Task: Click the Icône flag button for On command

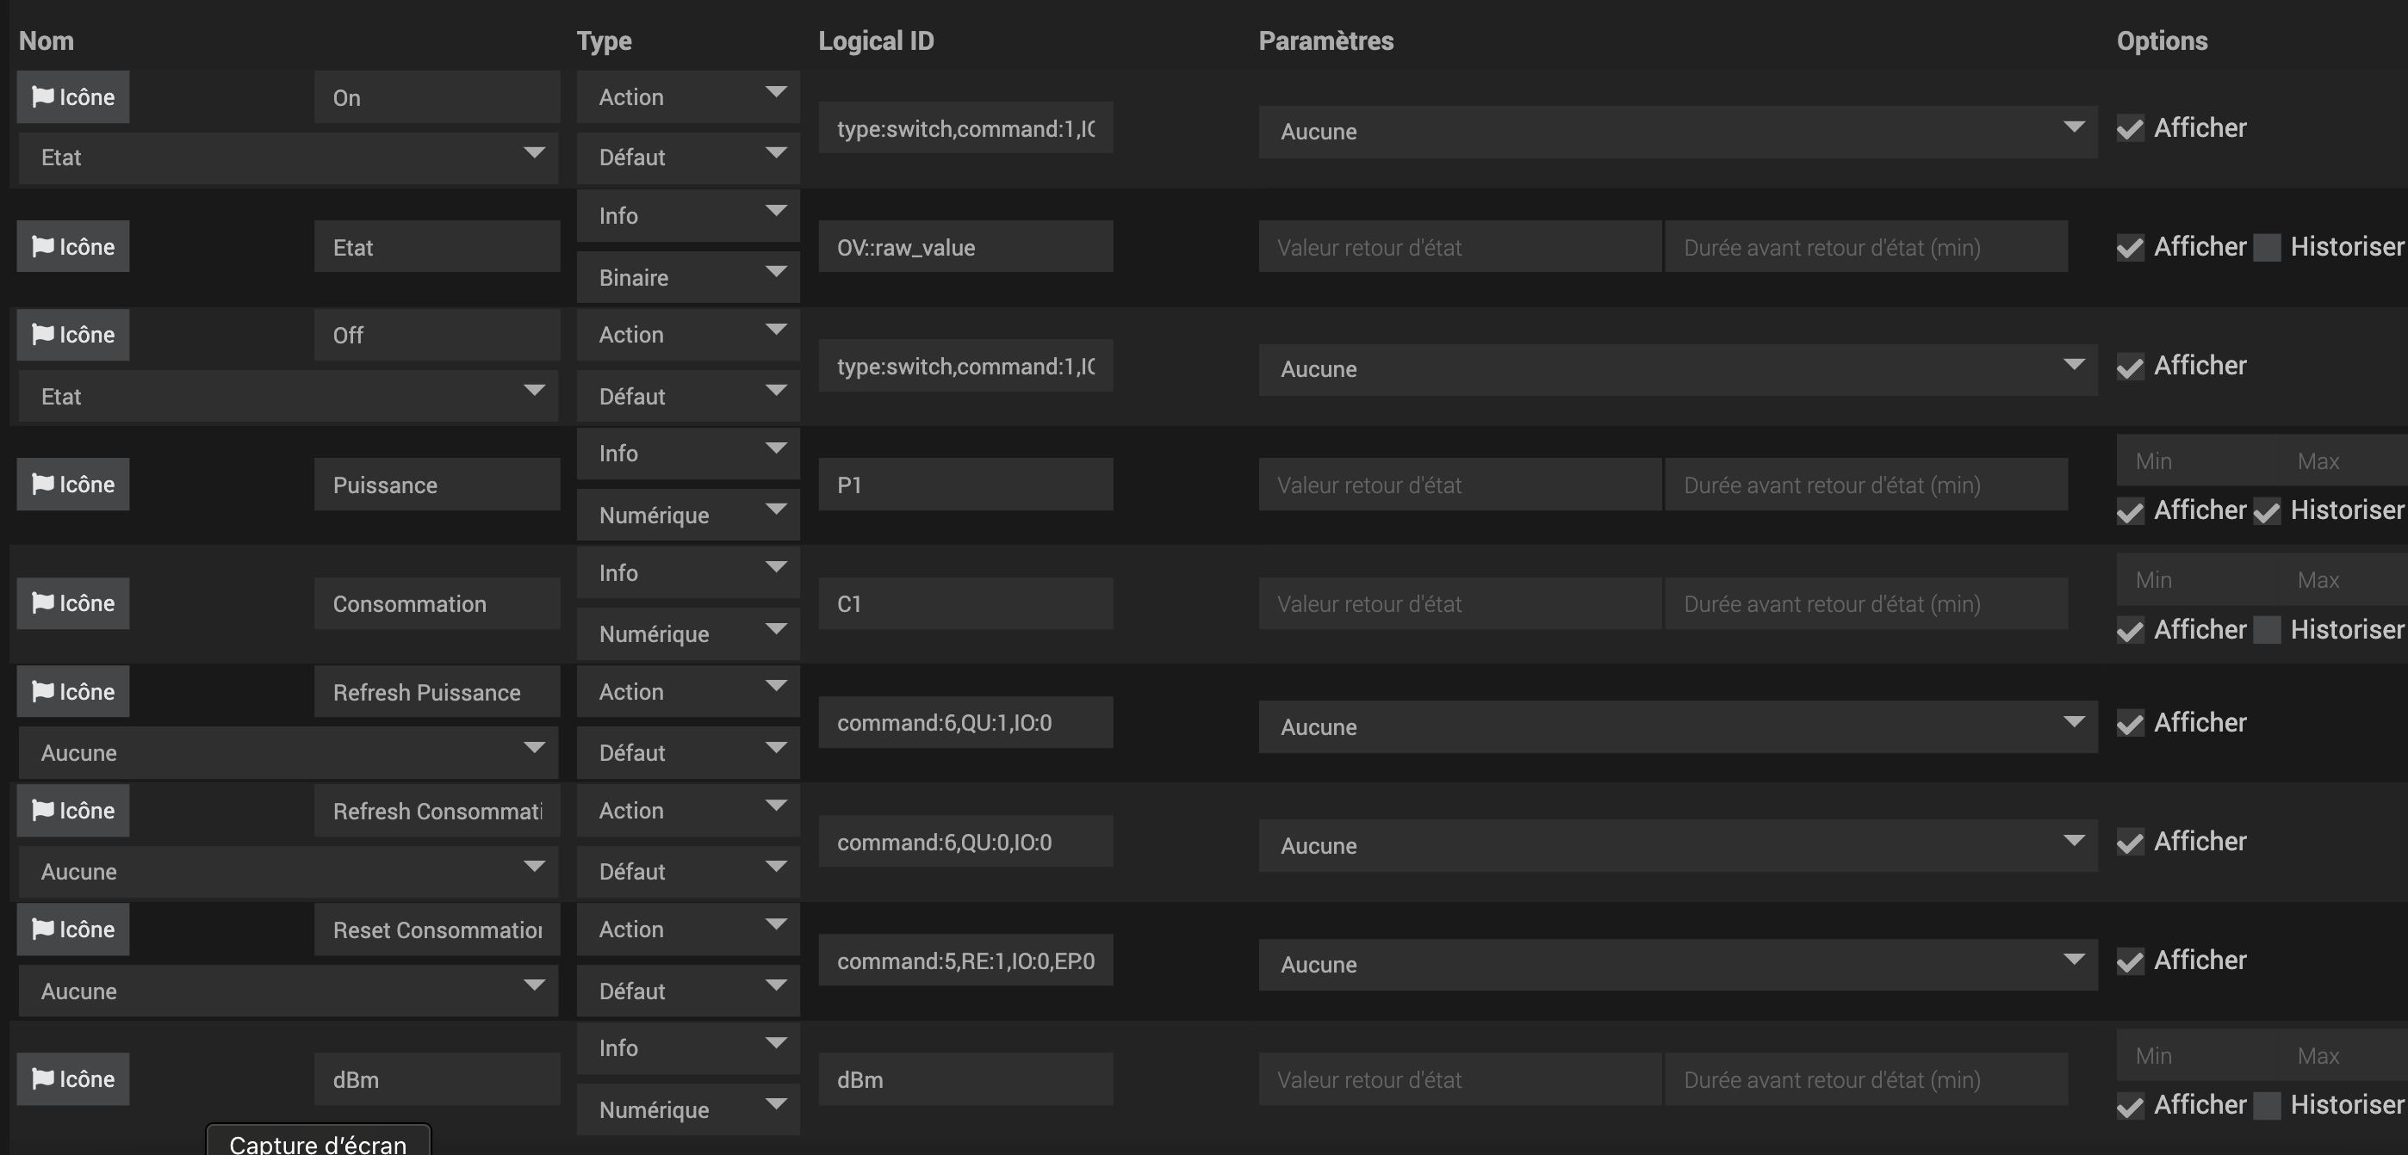Action: [x=73, y=97]
